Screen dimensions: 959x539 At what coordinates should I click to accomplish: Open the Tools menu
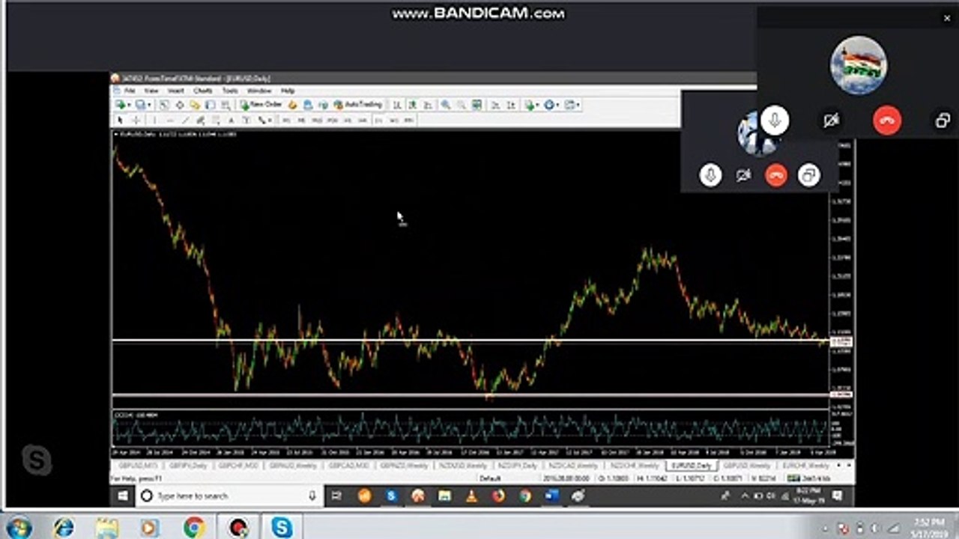point(230,91)
